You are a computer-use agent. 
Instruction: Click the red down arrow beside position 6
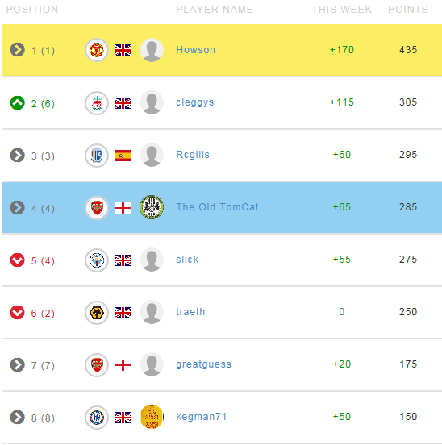(17, 313)
